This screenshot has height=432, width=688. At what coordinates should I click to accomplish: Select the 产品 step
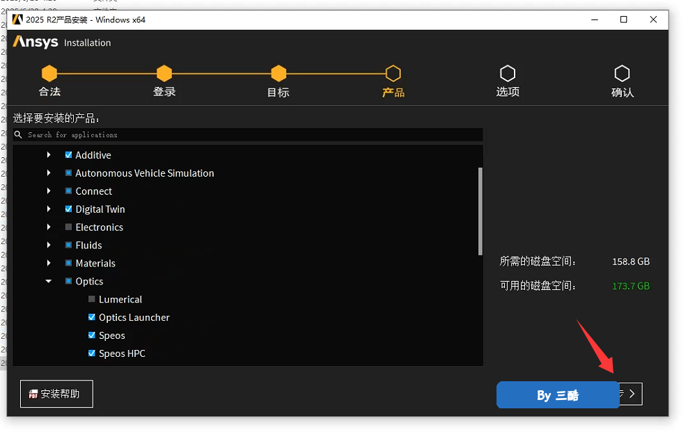393,81
